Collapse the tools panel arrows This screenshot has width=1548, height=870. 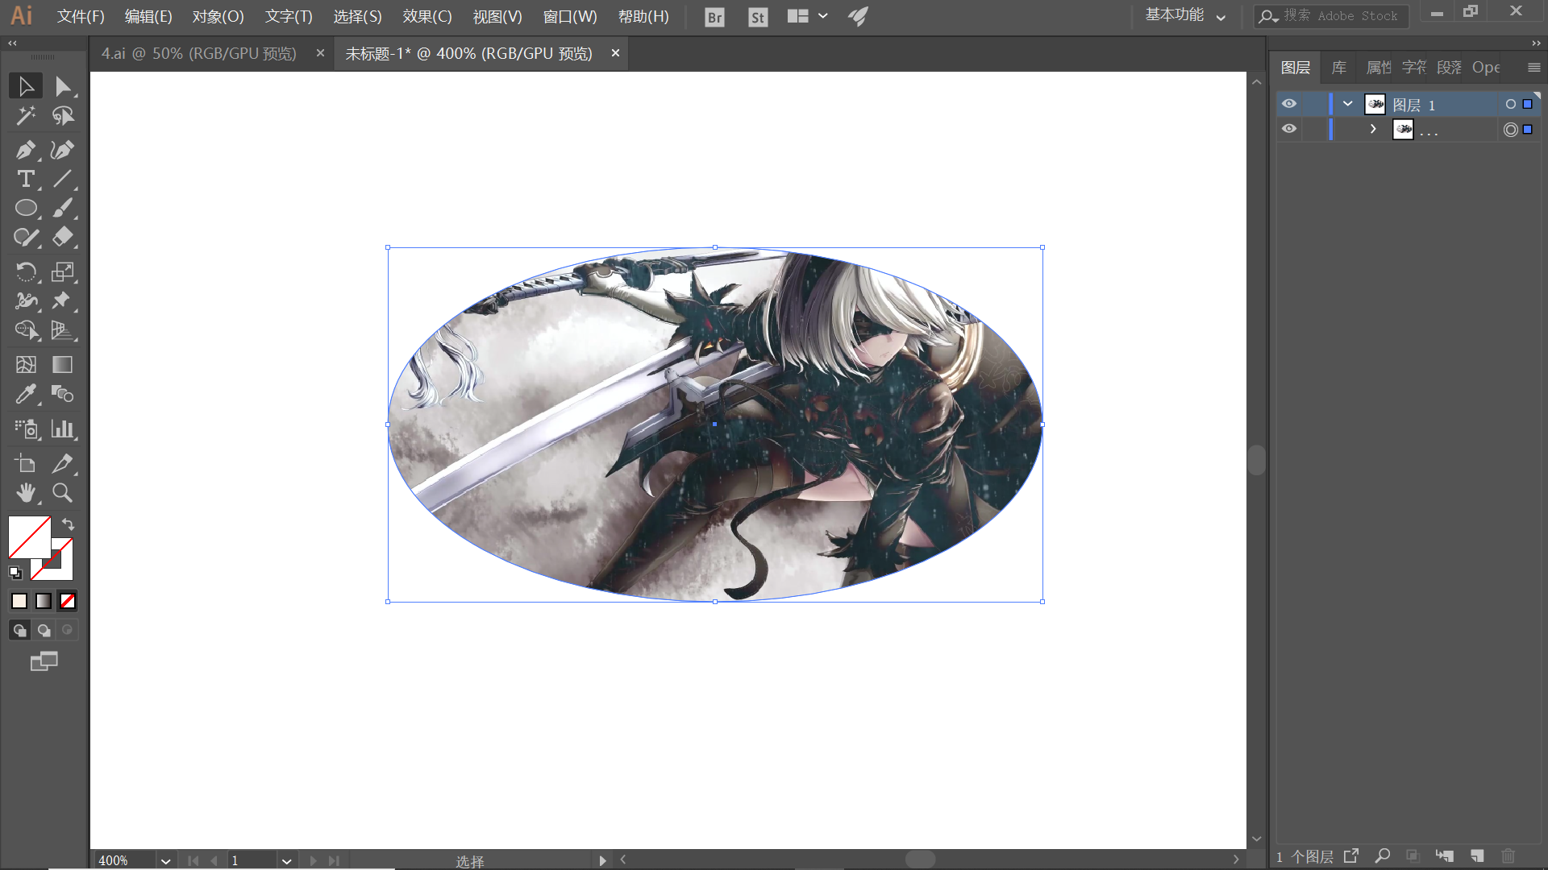tap(12, 43)
